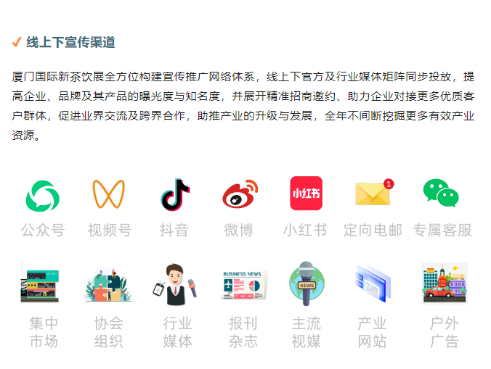Select the orange 视频号 butterfly icon

[109, 194]
